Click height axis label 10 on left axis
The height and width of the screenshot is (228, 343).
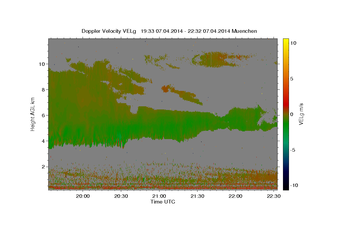[x=42, y=64]
